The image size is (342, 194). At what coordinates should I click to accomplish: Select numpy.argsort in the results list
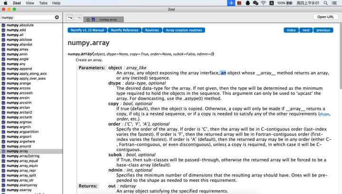[31, 137]
